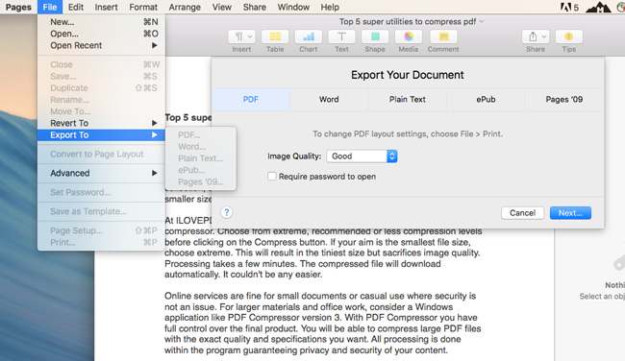Screen dimensions: 625x361
Task: Click the paragraph starting 'Online services are fine'
Action: pos(322,324)
